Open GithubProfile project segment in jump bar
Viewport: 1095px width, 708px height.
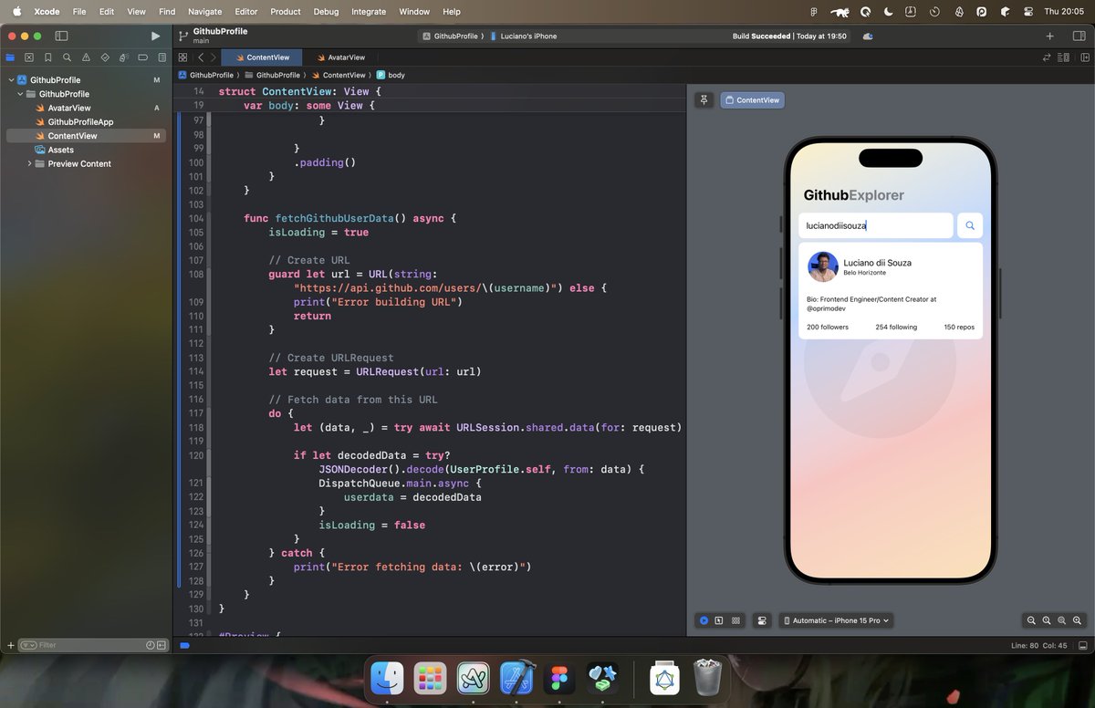pyautogui.click(x=206, y=75)
